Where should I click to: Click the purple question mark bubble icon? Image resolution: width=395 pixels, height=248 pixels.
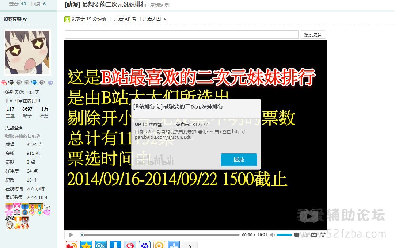point(50,83)
